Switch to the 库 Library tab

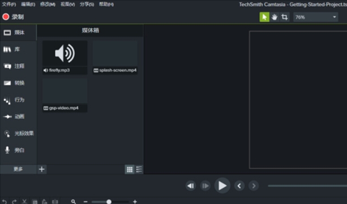(18, 49)
